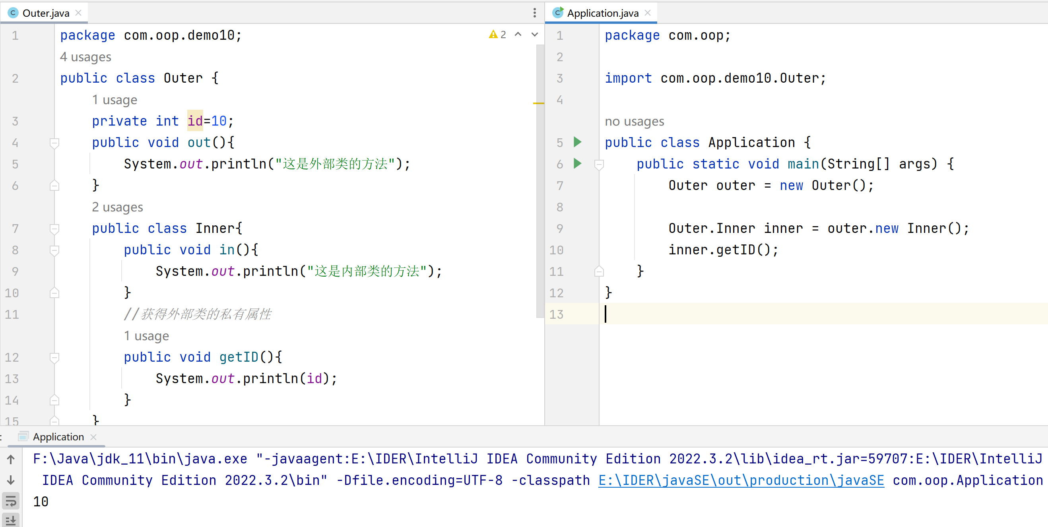Collapse the main method fold

598,164
